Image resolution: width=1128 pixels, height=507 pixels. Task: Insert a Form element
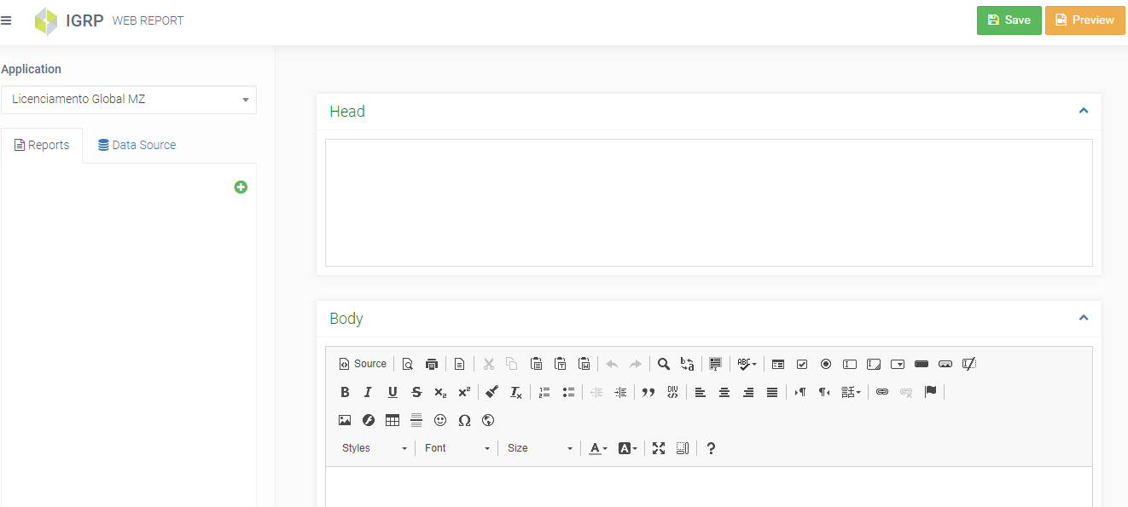(778, 364)
